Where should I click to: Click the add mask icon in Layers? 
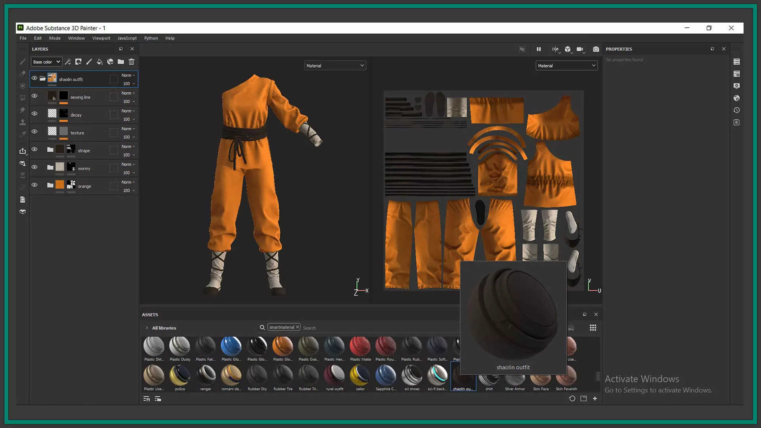tap(78, 62)
